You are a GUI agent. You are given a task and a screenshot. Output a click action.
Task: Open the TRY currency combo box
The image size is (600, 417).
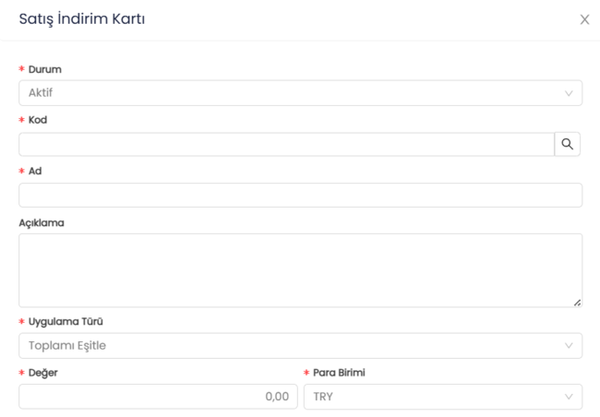click(x=443, y=397)
